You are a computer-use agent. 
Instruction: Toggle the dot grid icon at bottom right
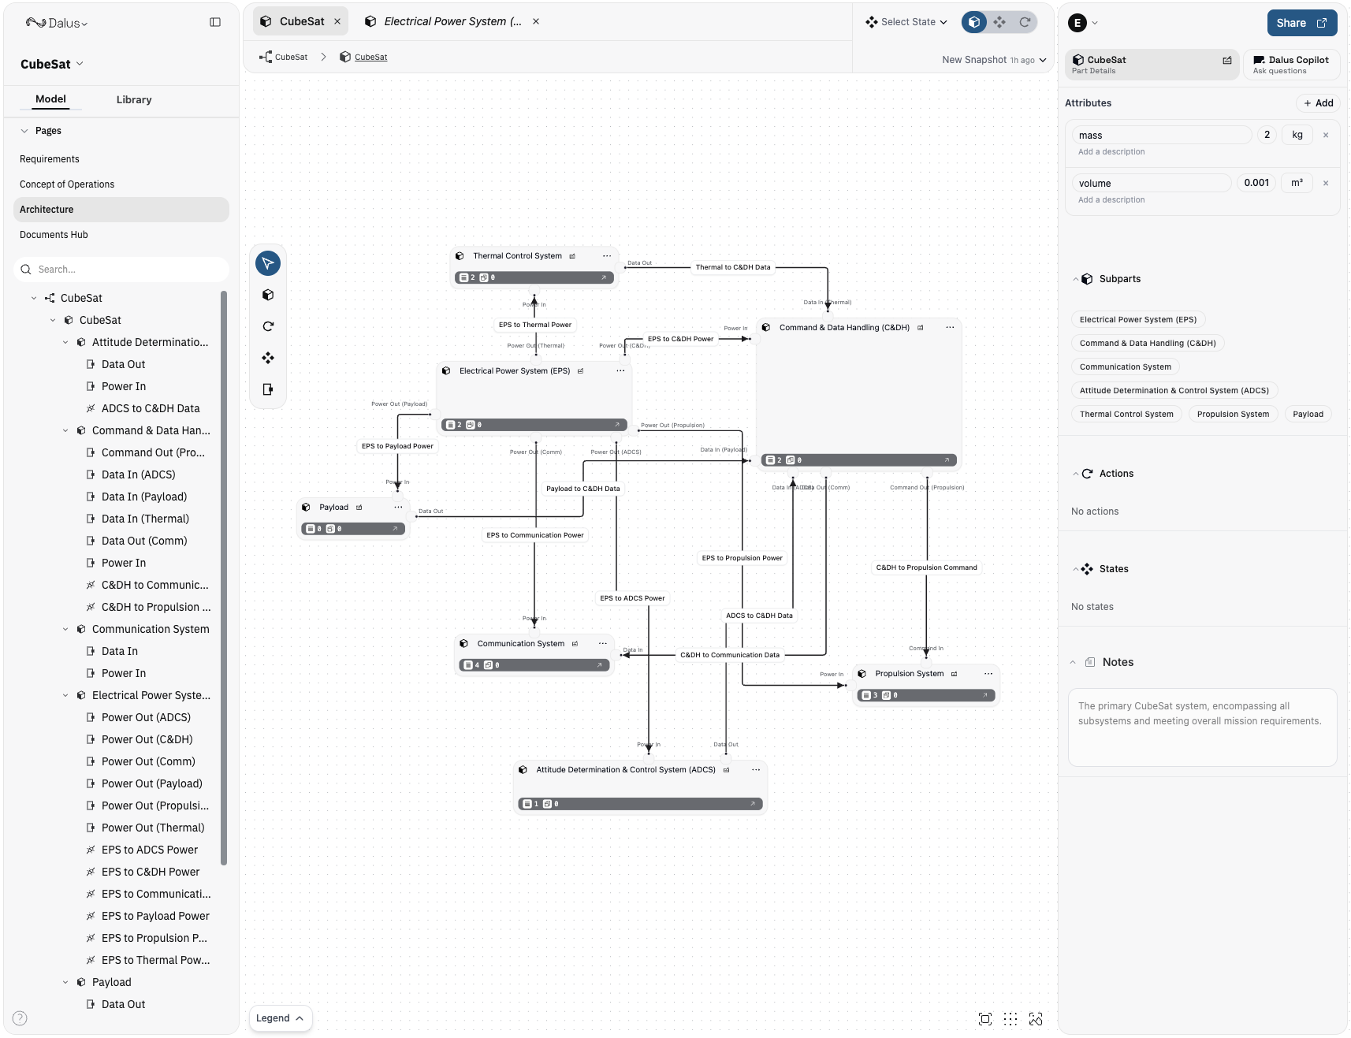pos(1010,1018)
